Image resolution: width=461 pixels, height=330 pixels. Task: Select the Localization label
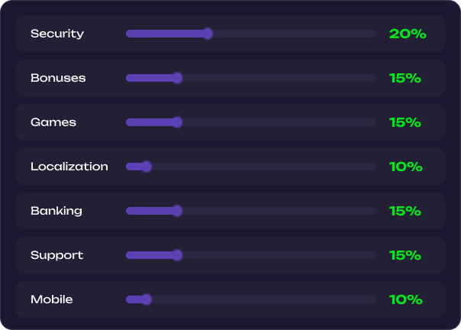click(69, 167)
